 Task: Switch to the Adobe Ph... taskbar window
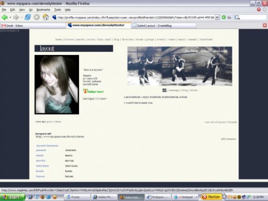[104, 197]
